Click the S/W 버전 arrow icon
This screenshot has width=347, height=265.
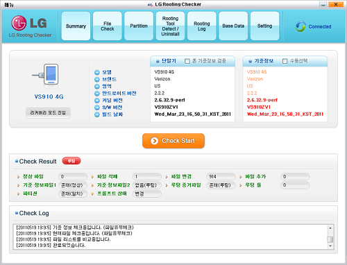(97, 108)
